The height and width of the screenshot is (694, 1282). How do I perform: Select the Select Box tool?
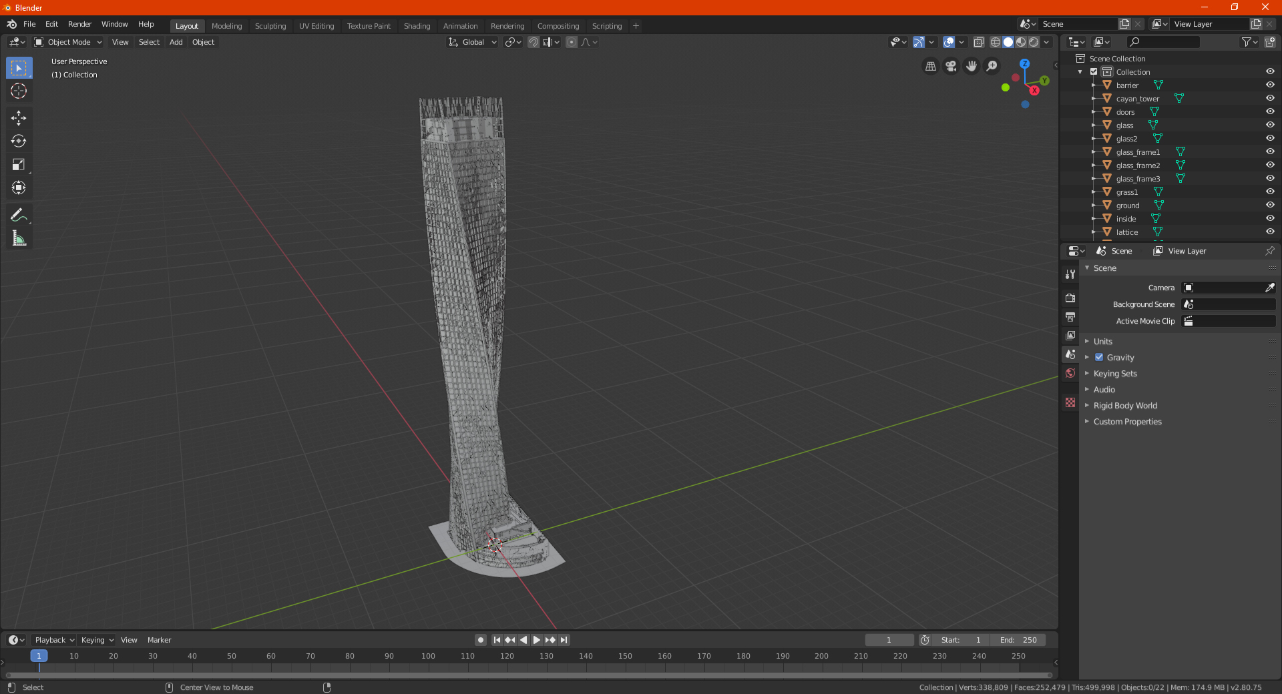click(x=19, y=68)
